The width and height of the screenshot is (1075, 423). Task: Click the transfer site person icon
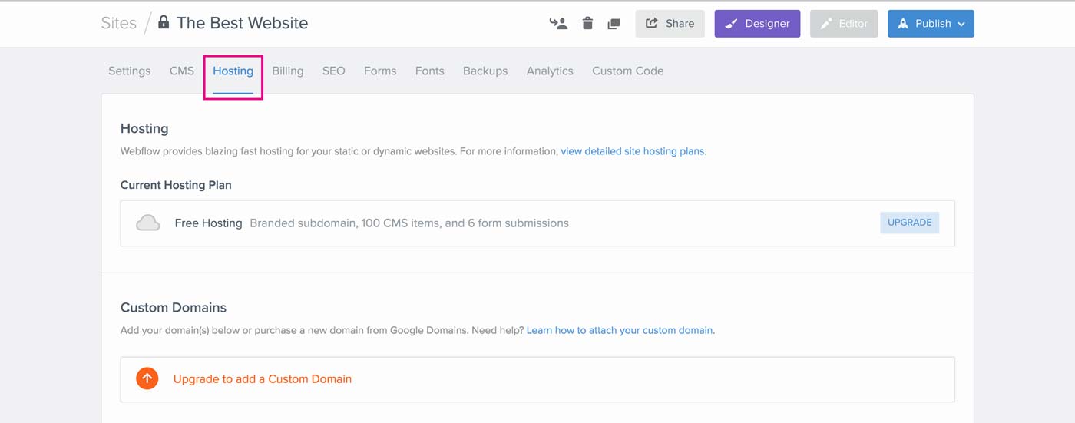tap(558, 24)
